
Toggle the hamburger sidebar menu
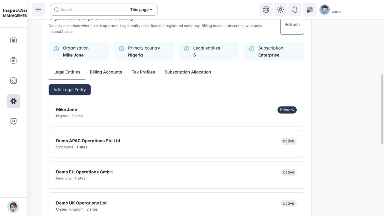pyautogui.click(x=38, y=10)
